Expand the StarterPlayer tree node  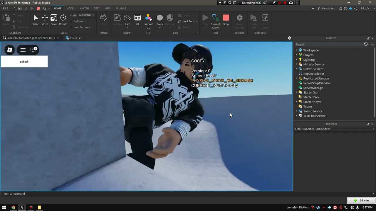coord(296,102)
